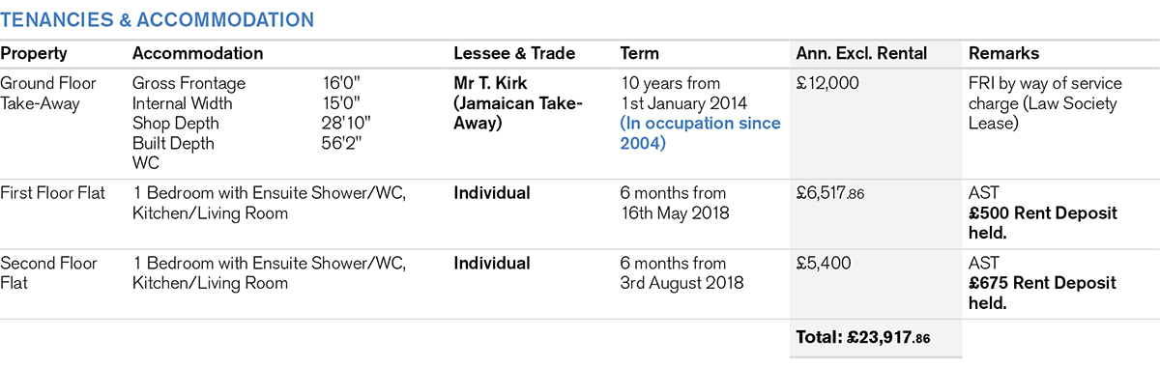Click the FRI by way of service charge remark
The width and height of the screenshot is (1160, 367).
coord(1043,103)
